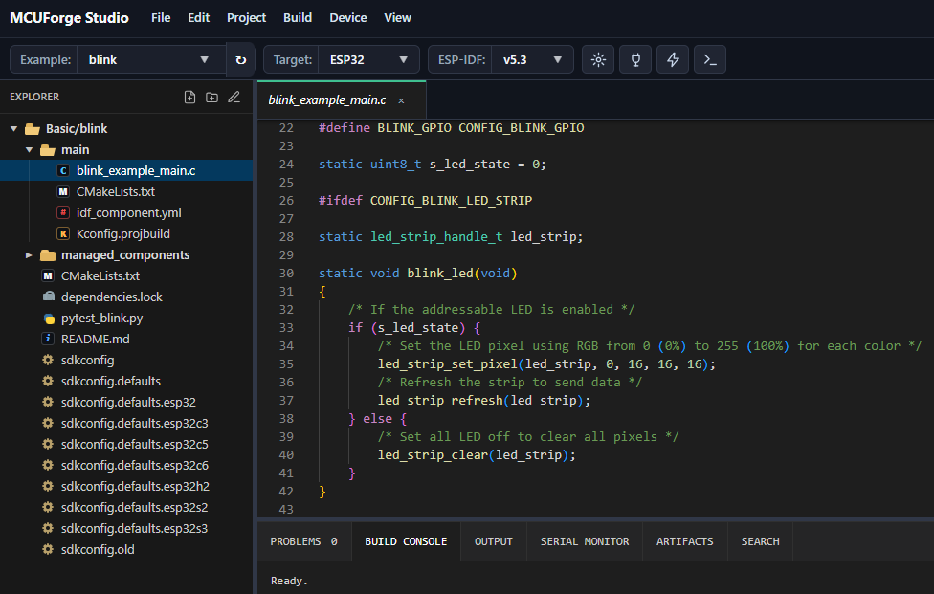Open sdkconfig.defaults.esp32c5 file
This screenshot has height=594, width=934.
[126, 445]
